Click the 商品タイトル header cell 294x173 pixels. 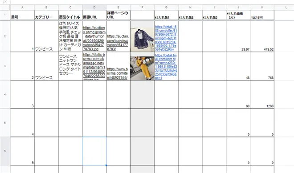click(70, 15)
